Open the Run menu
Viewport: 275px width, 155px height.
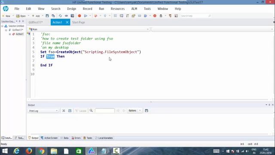pos(101,9)
